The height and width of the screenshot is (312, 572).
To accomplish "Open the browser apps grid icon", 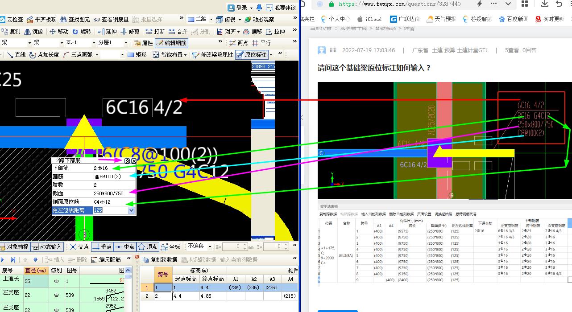I will pos(525,4).
